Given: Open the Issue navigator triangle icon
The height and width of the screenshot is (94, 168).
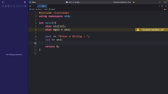Looking at the screenshot, I should point(14,6).
